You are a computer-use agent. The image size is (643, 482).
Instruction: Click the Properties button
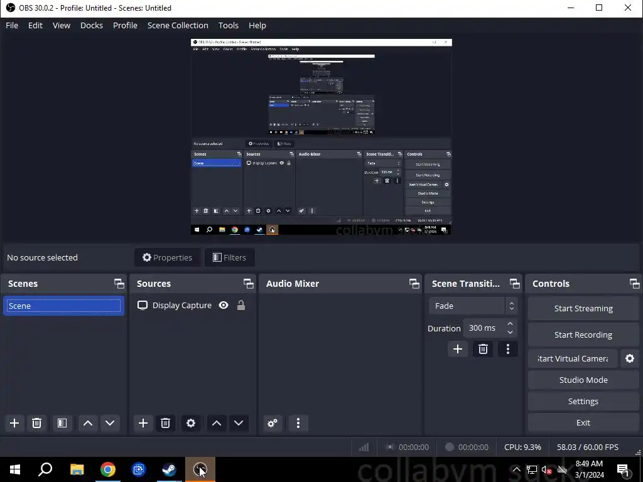coord(167,257)
